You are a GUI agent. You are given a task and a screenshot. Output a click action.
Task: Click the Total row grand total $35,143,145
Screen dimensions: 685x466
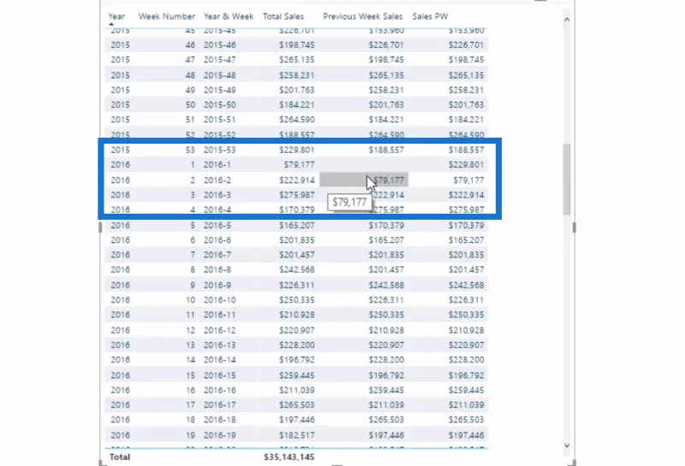(x=289, y=457)
